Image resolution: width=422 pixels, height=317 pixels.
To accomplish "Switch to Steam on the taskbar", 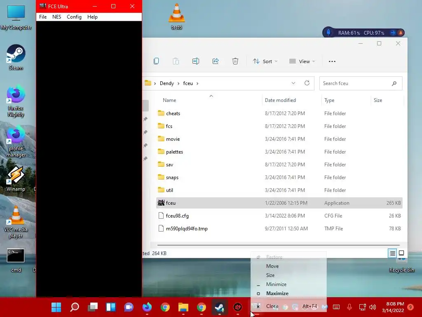I will [219, 307].
